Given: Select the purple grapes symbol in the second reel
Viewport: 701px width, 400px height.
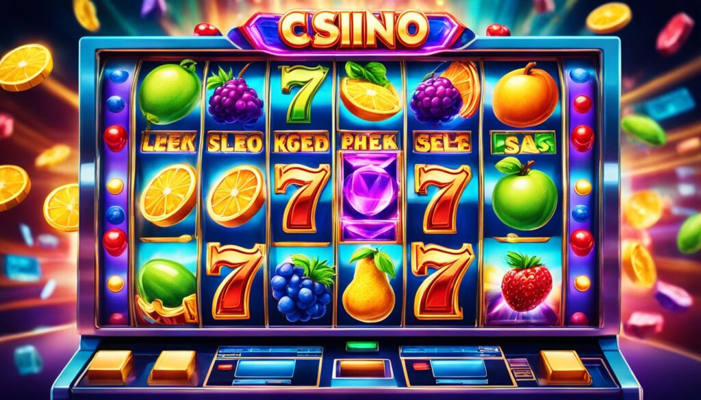Looking at the screenshot, I should click(235, 96).
